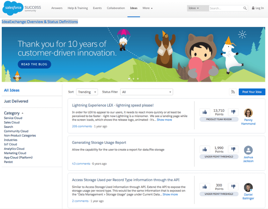Open IdeaExchange Overview & Status Definitions link

(40, 22)
